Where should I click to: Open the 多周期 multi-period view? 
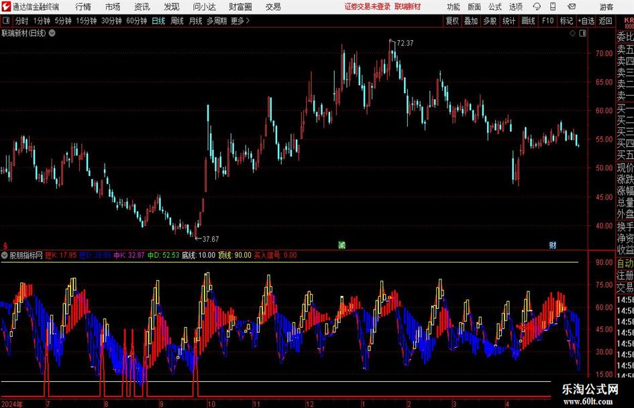point(217,21)
